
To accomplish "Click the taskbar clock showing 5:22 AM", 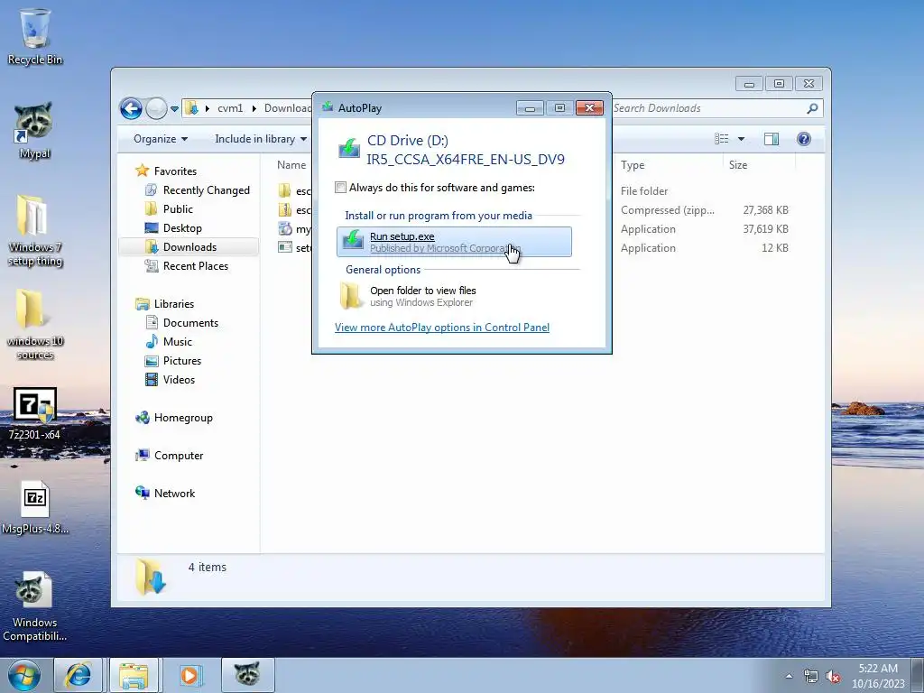I will point(877,675).
